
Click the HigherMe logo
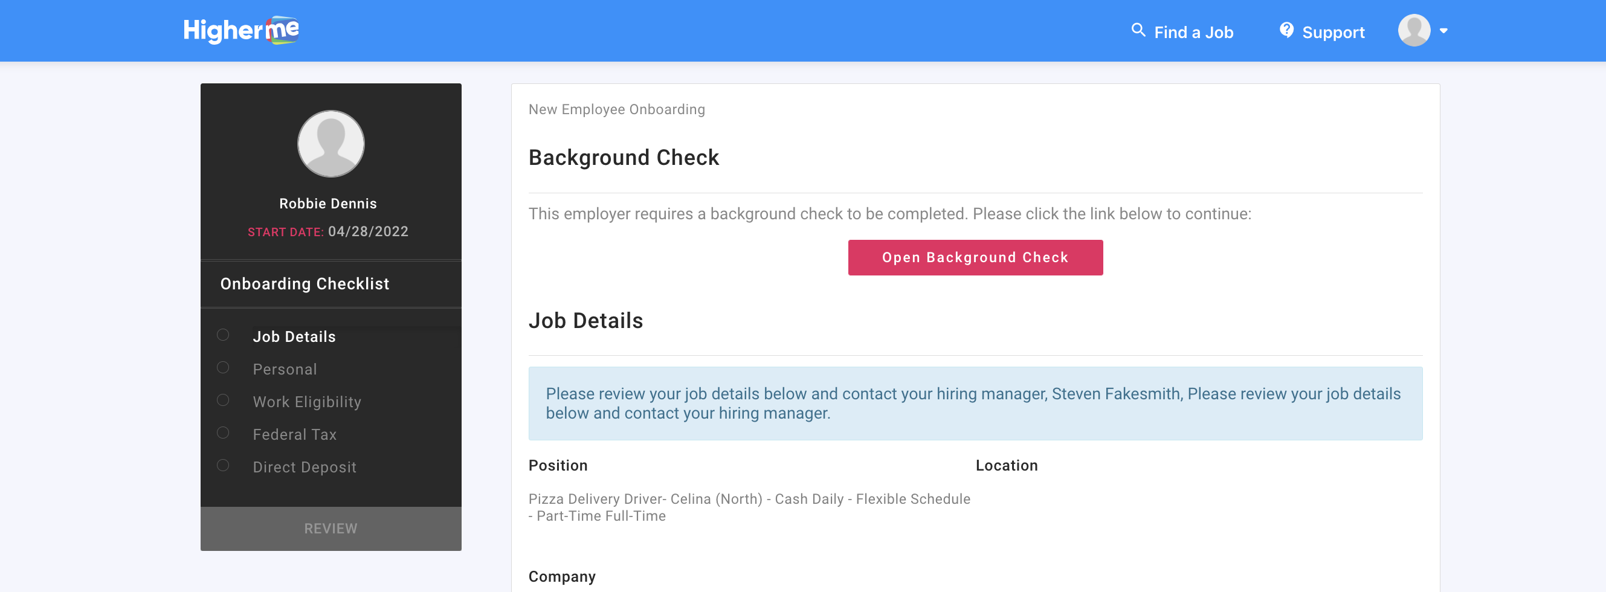[240, 31]
